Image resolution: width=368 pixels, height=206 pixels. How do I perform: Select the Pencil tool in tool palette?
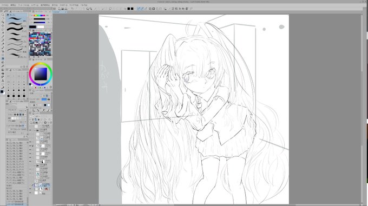(3, 44)
